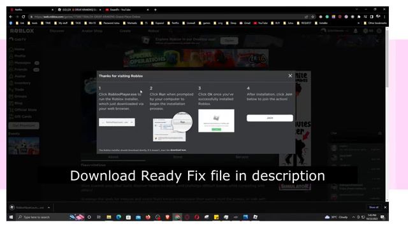Select the Store tab below the game
Image resolution: width=408 pixels, height=229 pixels.
coord(178,157)
